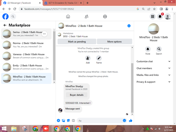Open File Explorer from the taskbar

(x=14, y=129)
